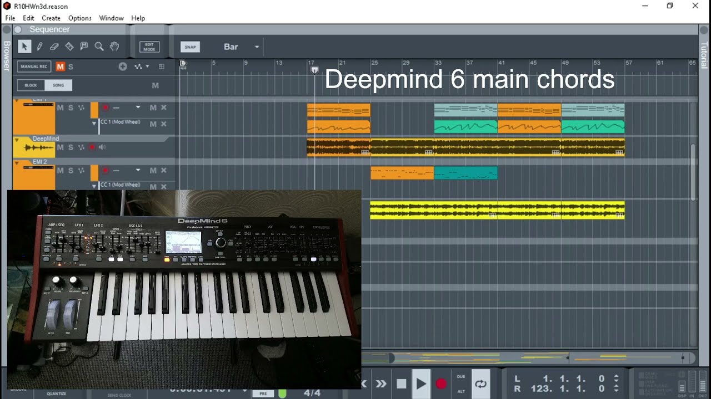Expand first CC 1 (Mod Wheel) lane arrow
This screenshot has width=711, height=399.
94,124
